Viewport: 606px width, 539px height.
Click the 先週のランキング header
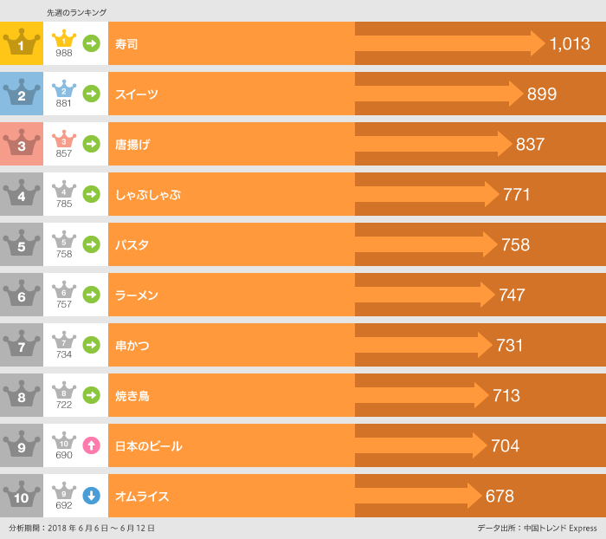[76, 12]
